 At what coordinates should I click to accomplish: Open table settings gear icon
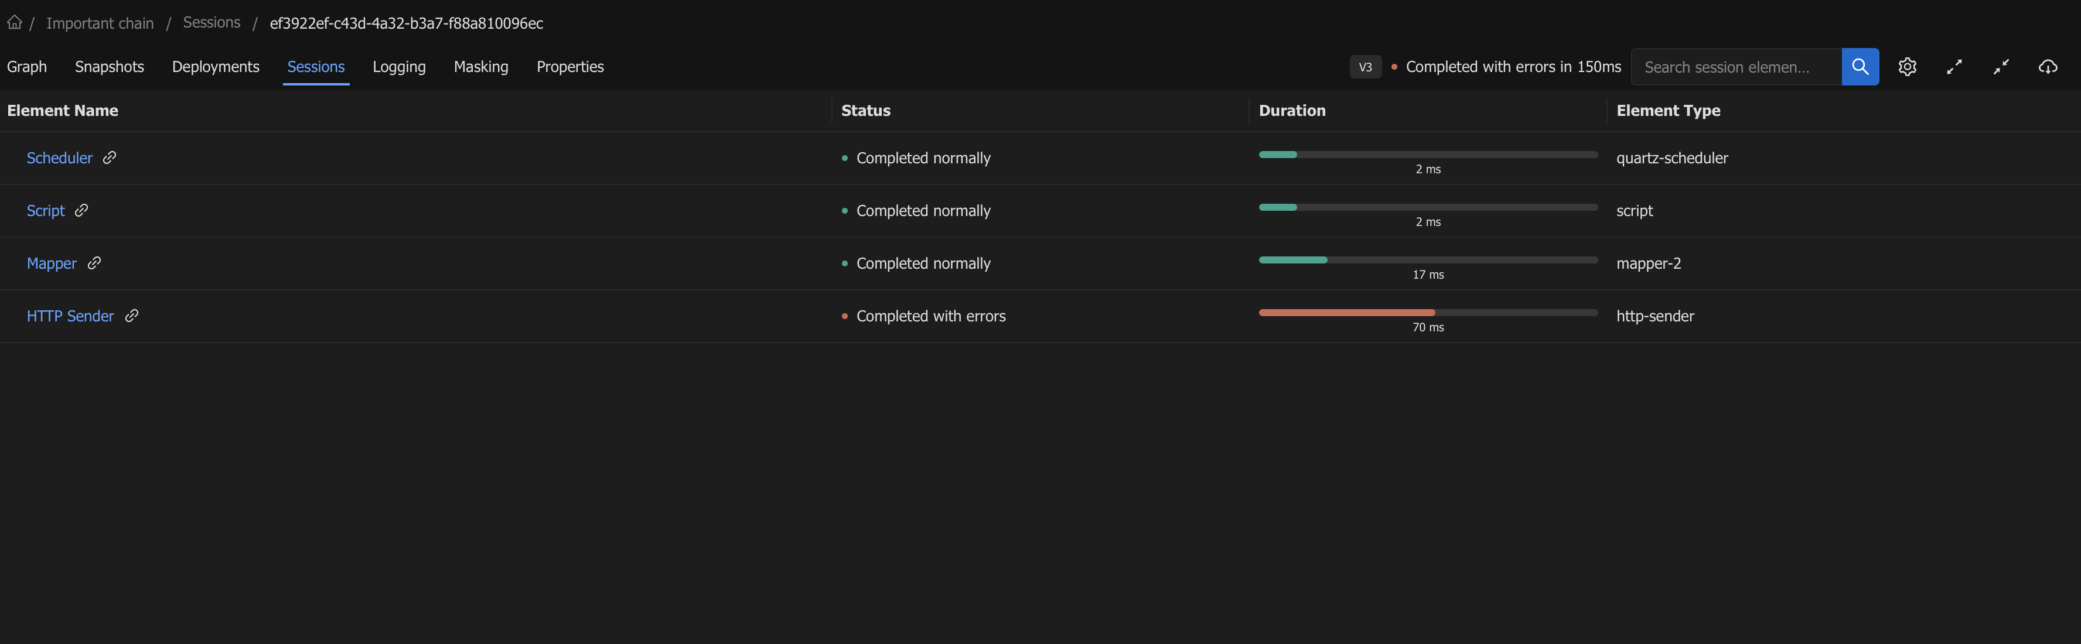click(1908, 67)
